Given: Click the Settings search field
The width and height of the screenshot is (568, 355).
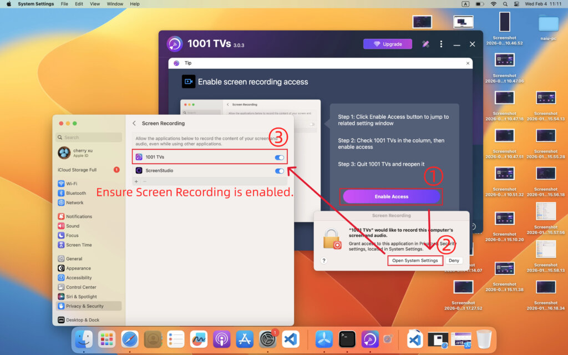Looking at the screenshot, I should pyautogui.click(x=89, y=138).
